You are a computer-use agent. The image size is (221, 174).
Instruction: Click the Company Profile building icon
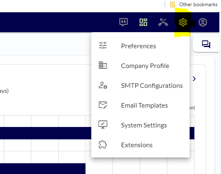click(x=103, y=65)
